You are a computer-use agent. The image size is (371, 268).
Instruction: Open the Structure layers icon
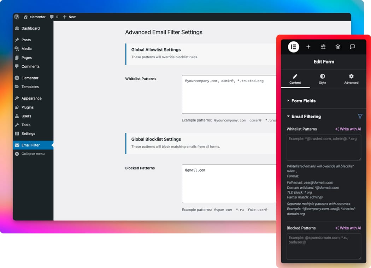pos(338,47)
